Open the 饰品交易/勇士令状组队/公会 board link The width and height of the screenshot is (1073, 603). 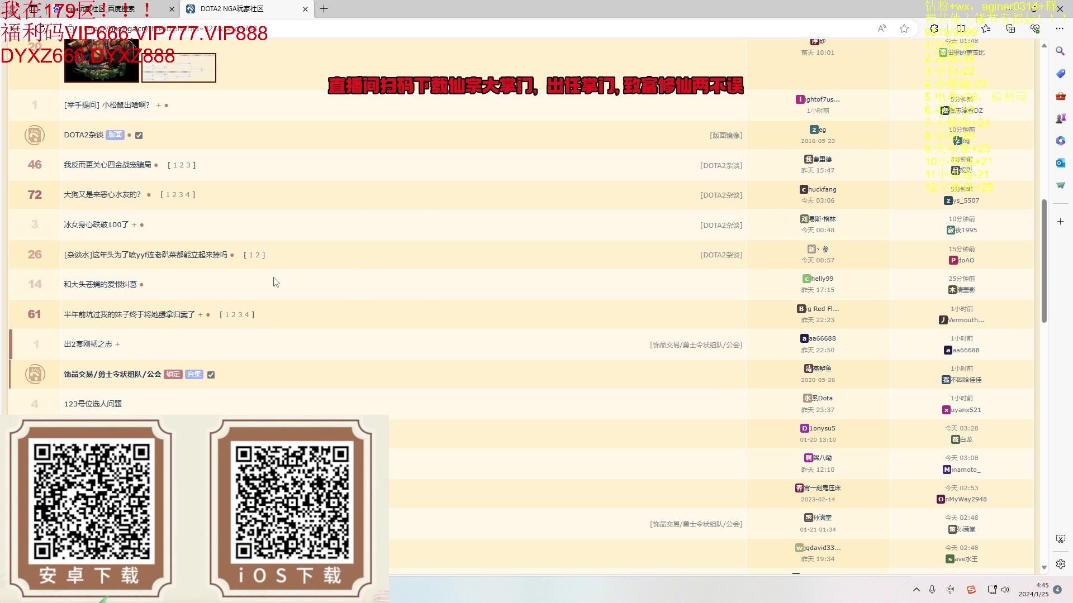click(112, 374)
